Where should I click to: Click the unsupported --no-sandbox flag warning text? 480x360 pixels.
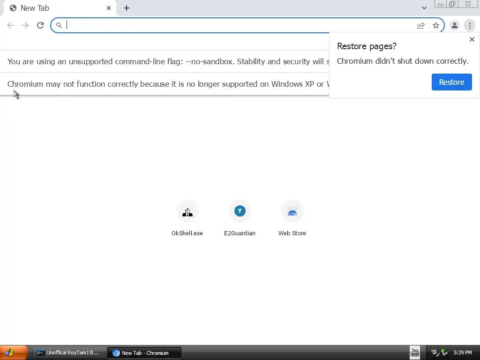(x=168, y=61)
